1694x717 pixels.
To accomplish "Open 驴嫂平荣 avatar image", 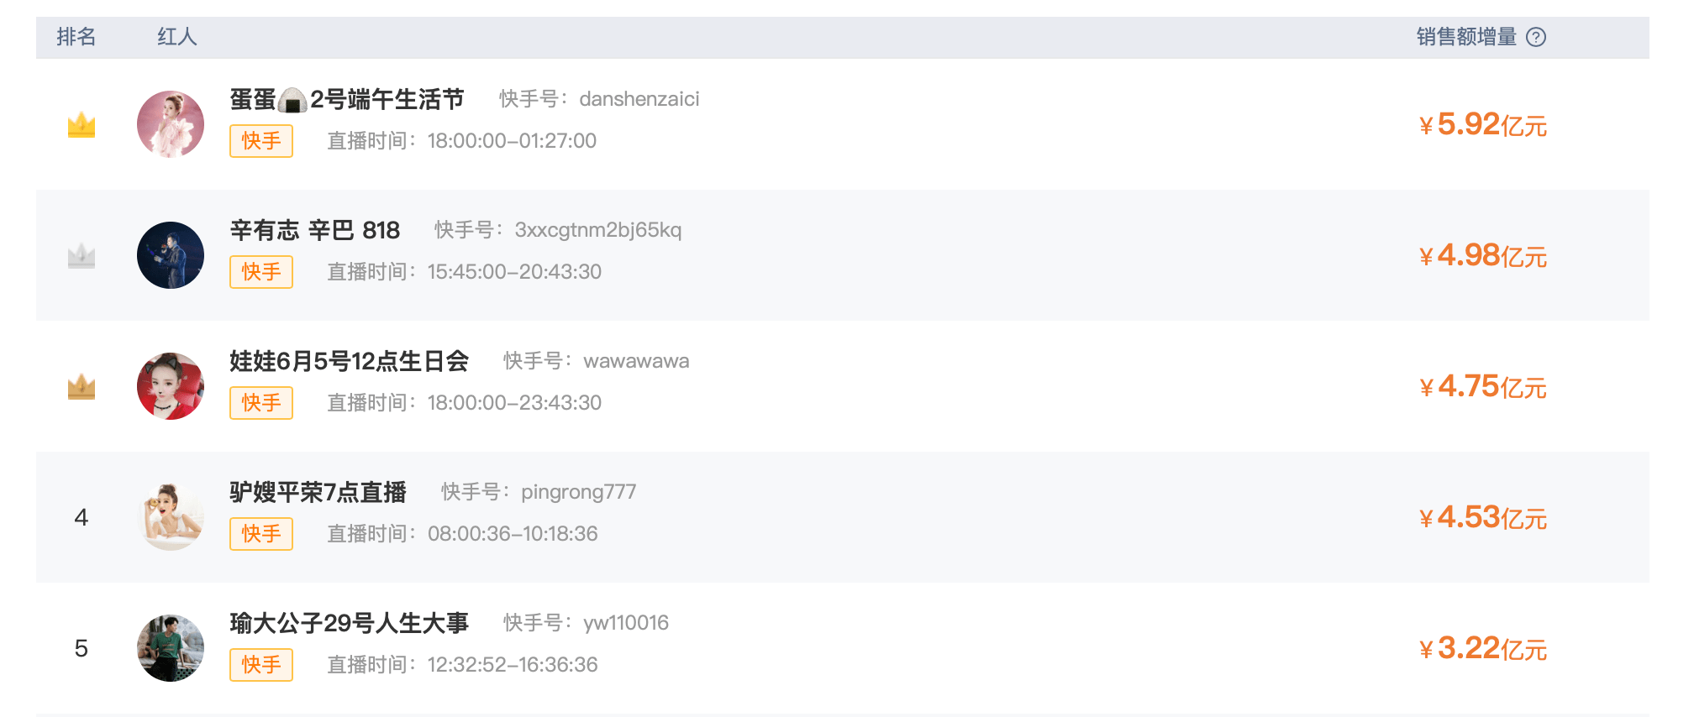I will pos(171,517).
